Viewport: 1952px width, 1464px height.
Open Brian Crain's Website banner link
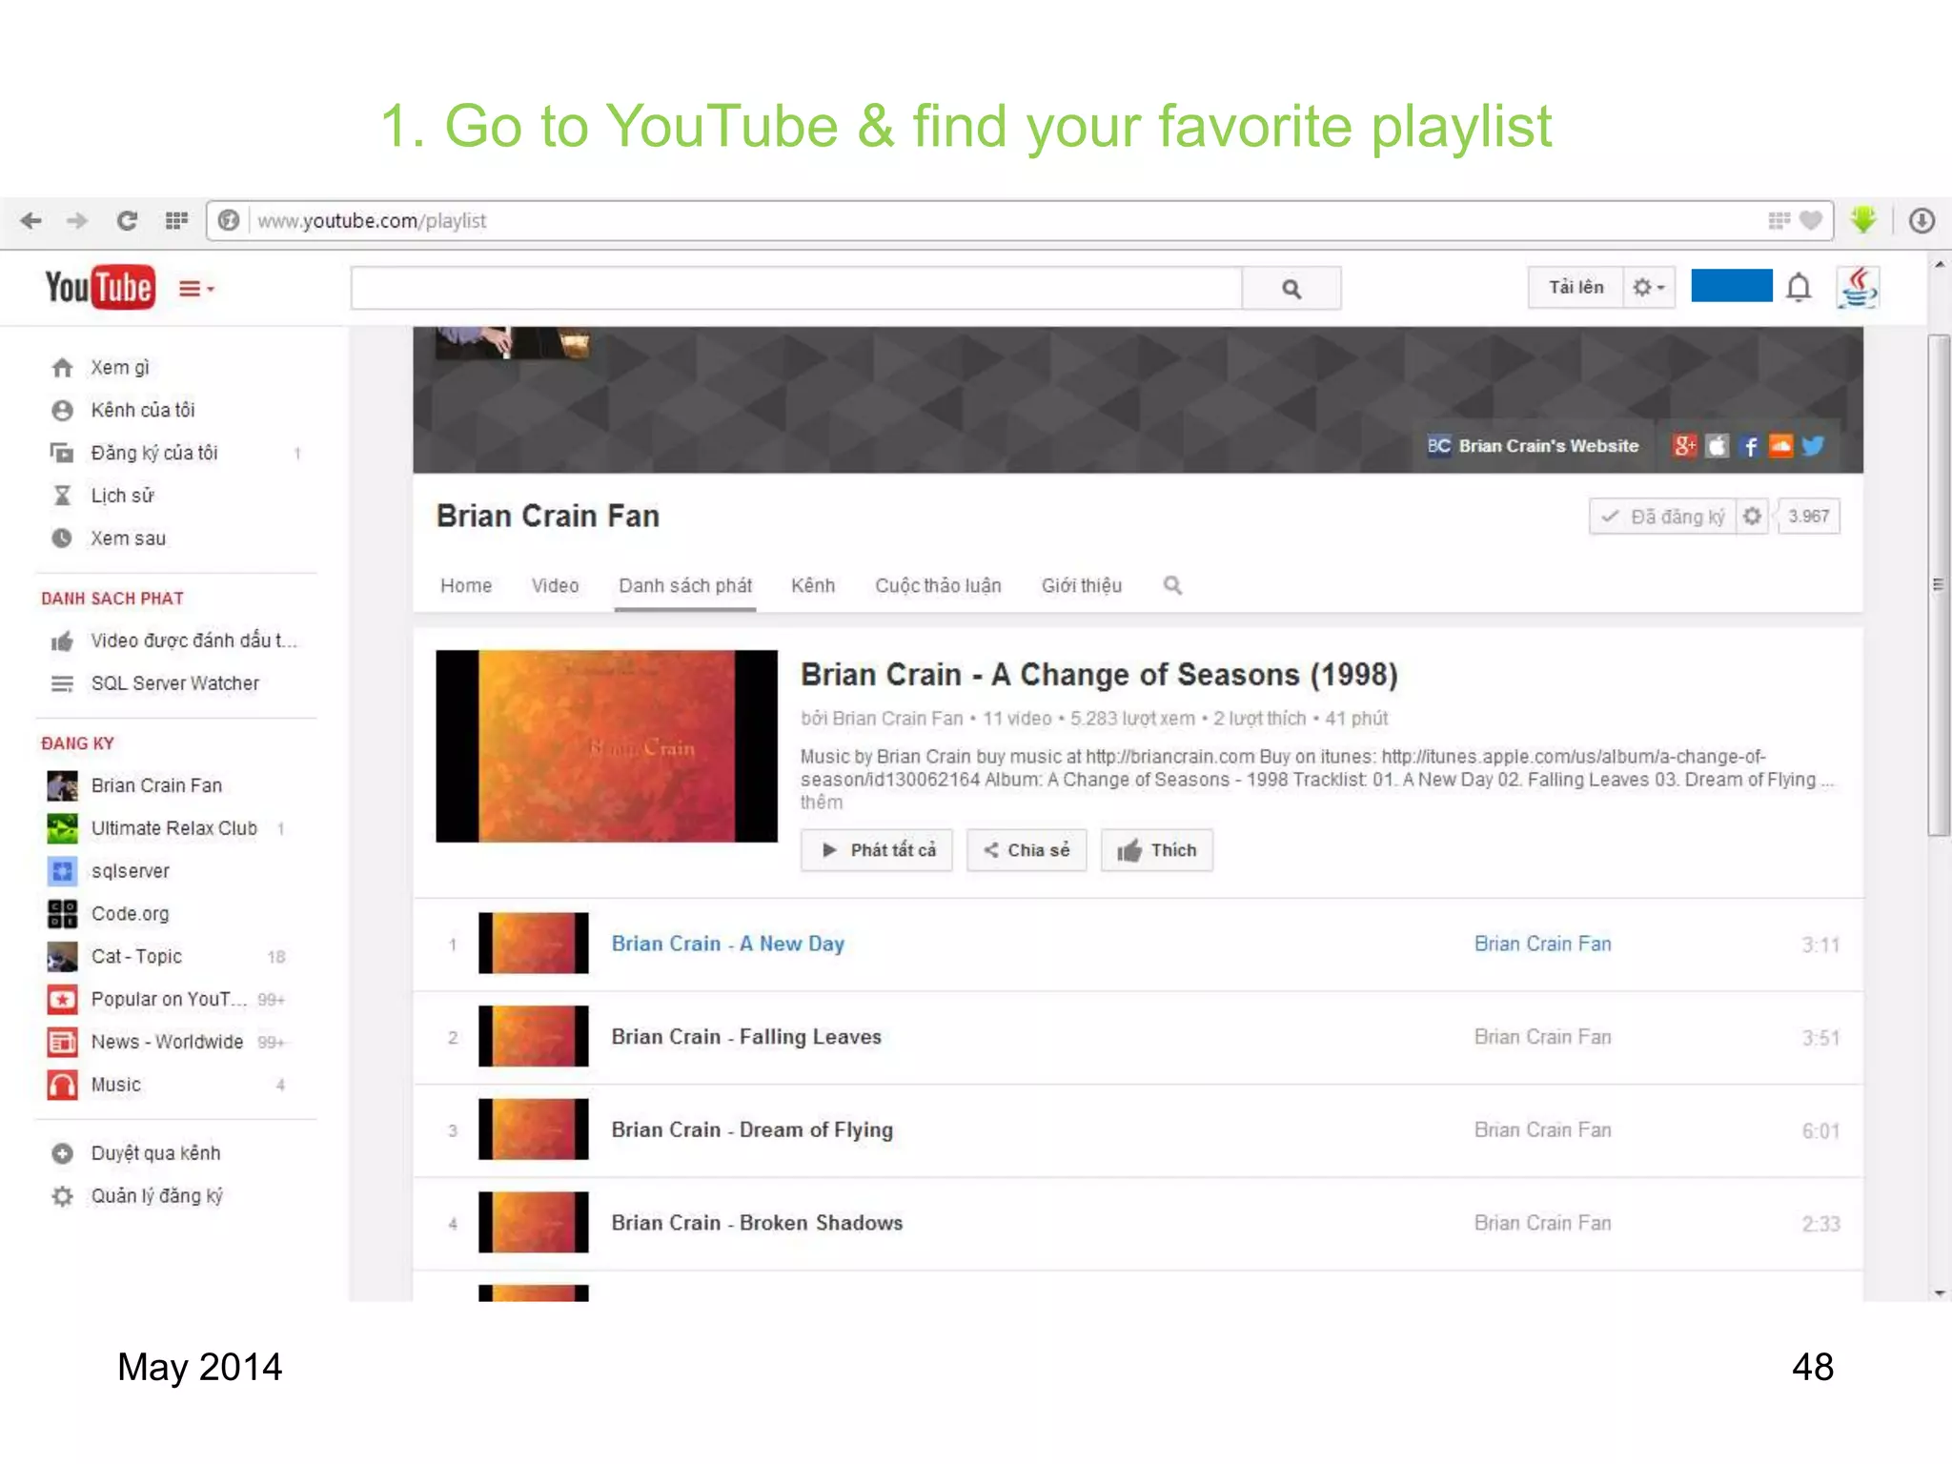(x=1533, y=446)
